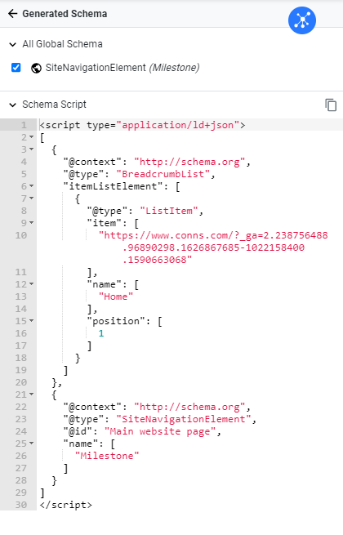Image resolution: width=343 pixels, height=535 pixels.
Task: Fold the code block at line 2
Action: (31, 137)
